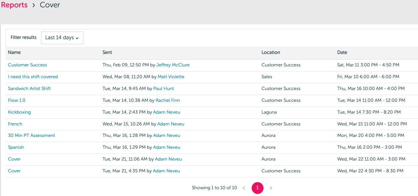
Task: Open the Spanish cover request
Action: [16, 147]
